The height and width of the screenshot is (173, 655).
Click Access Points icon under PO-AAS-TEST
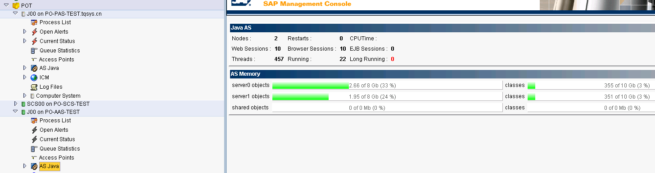[34, 158]
